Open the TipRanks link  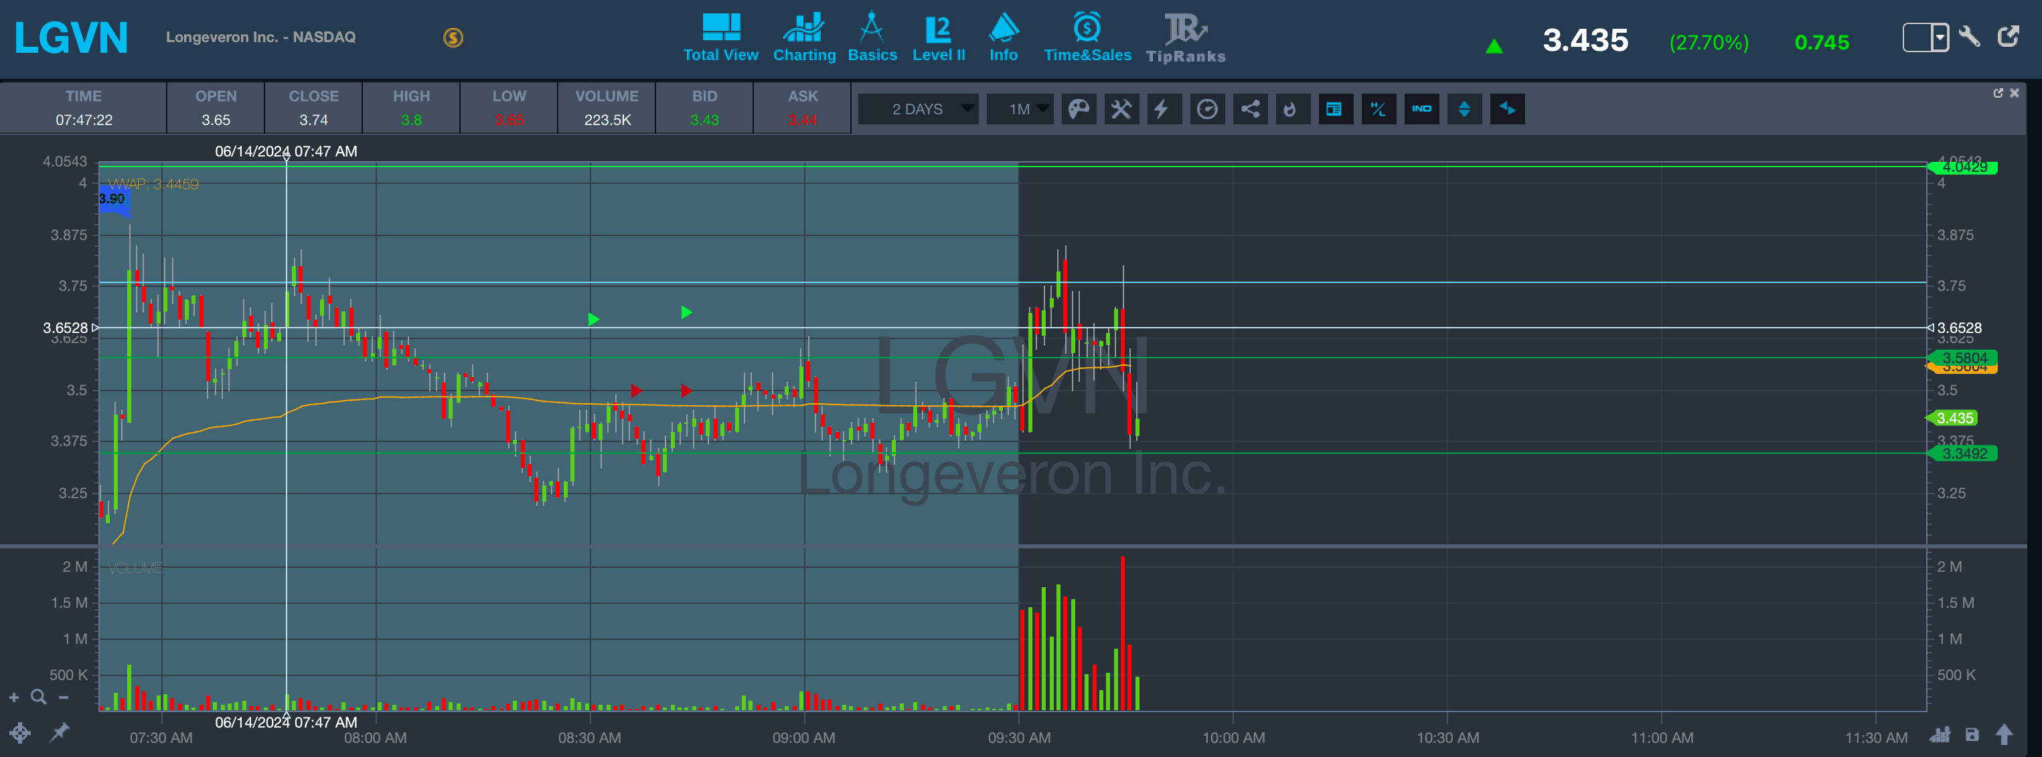pyautogui.click(x=1185, y=37)
